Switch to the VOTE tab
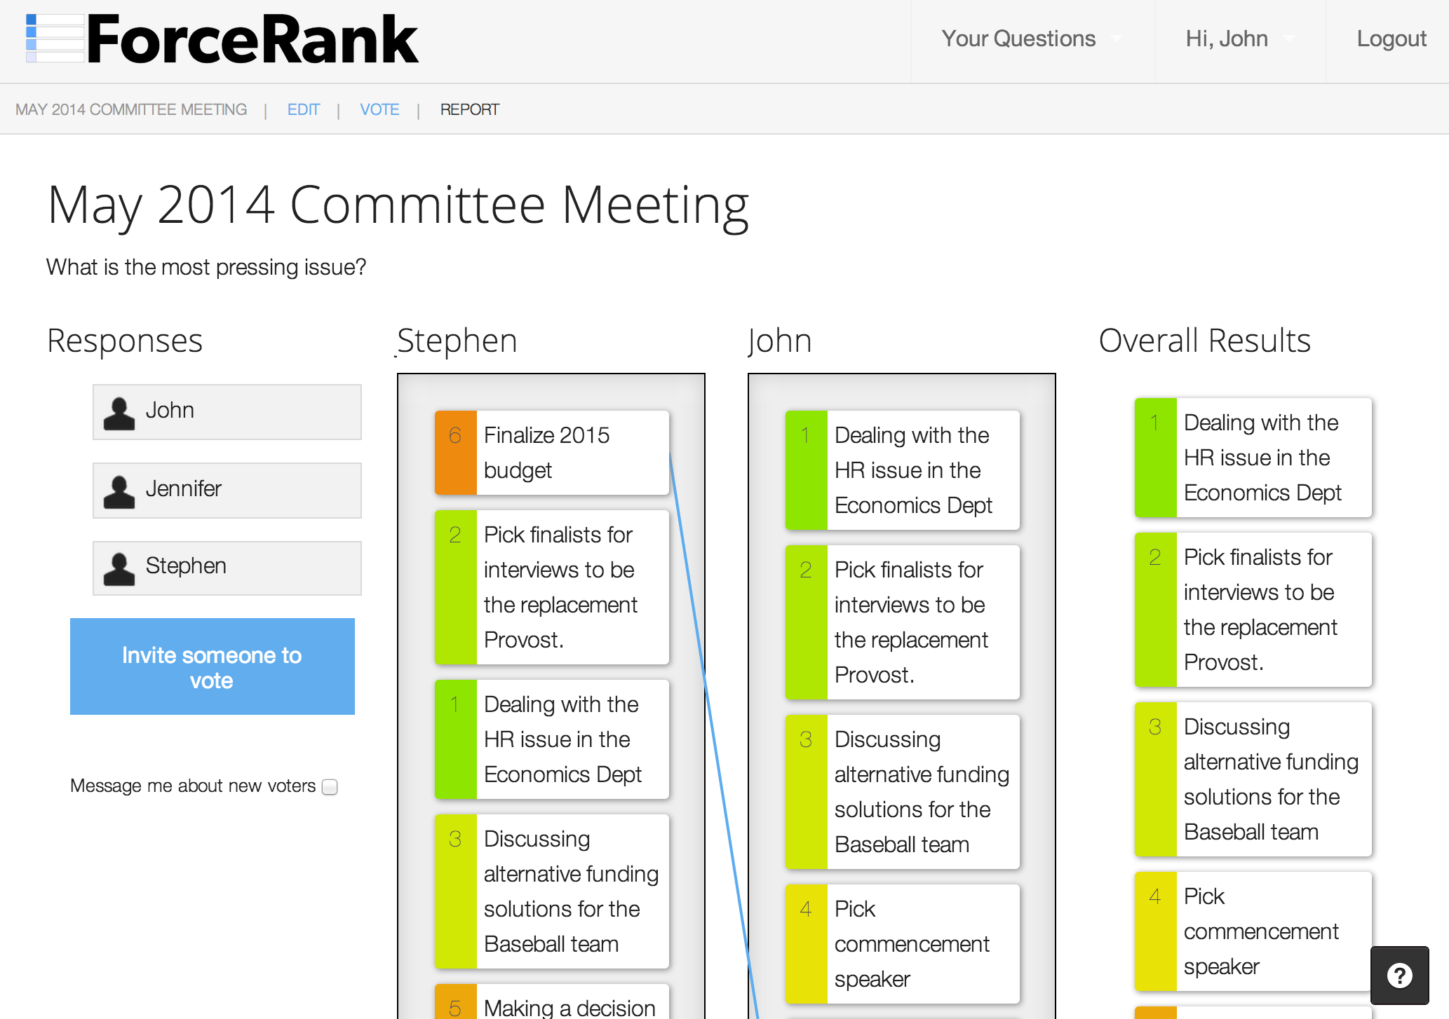This screenshot has height=1019, width=1449. [379, 110]
